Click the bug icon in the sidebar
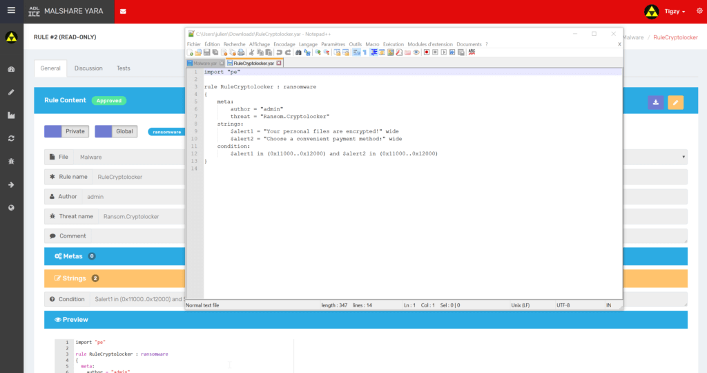 click(11, 161)
